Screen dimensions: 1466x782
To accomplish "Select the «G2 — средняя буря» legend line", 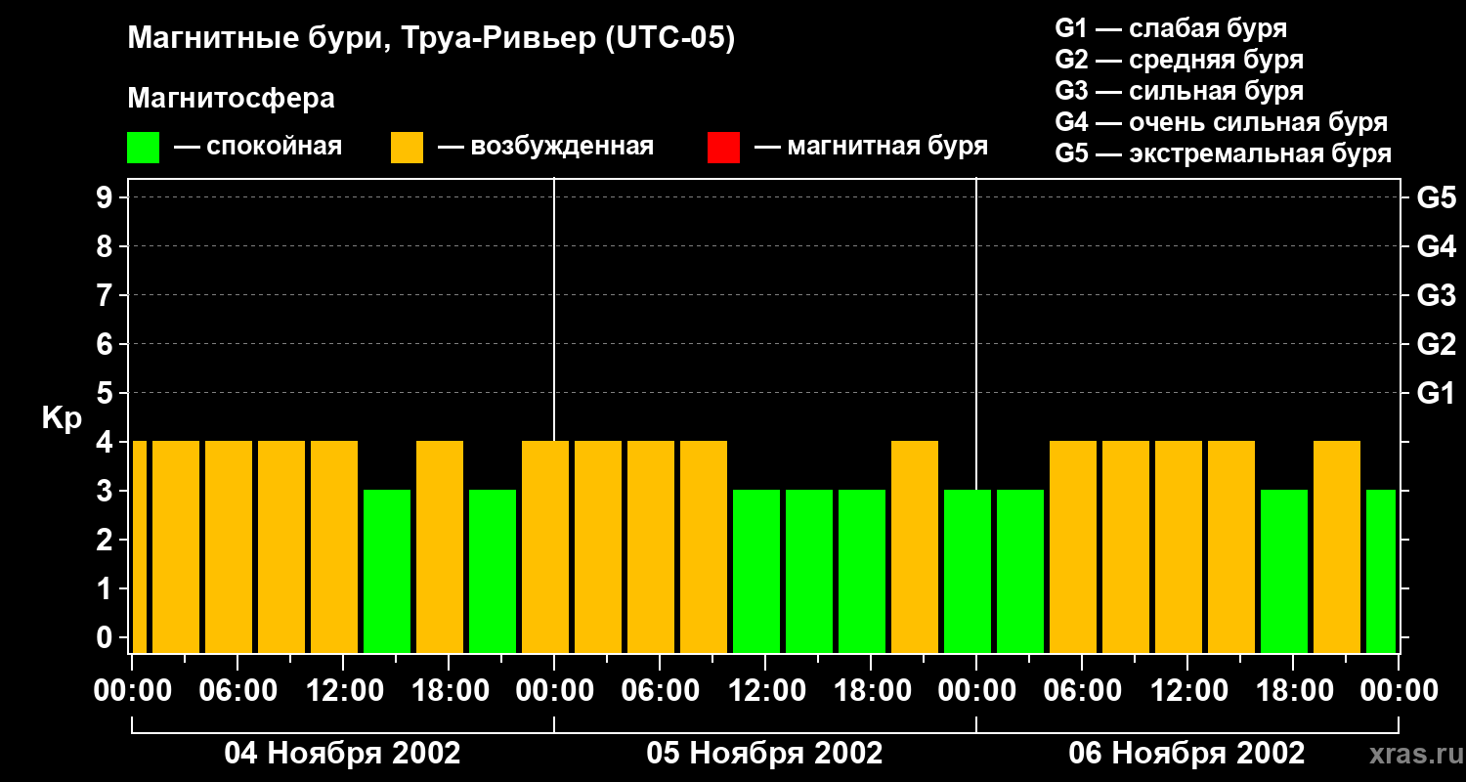I will (1180, 60).
